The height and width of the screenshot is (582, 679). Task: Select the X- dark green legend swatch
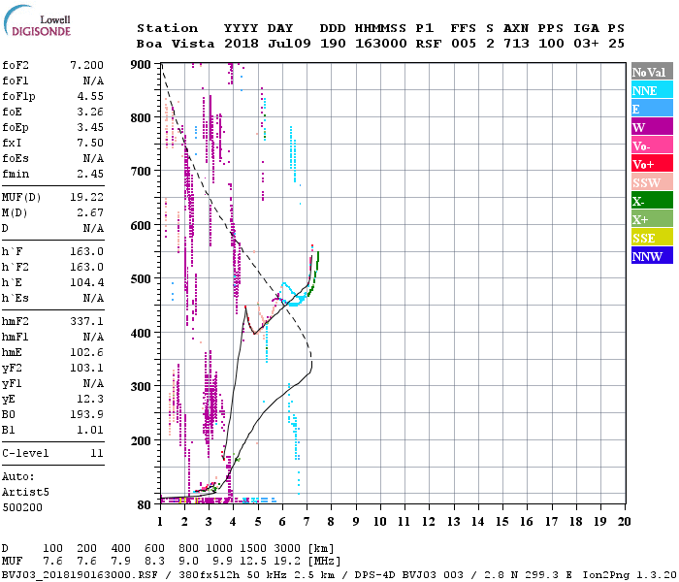(652, 201)
